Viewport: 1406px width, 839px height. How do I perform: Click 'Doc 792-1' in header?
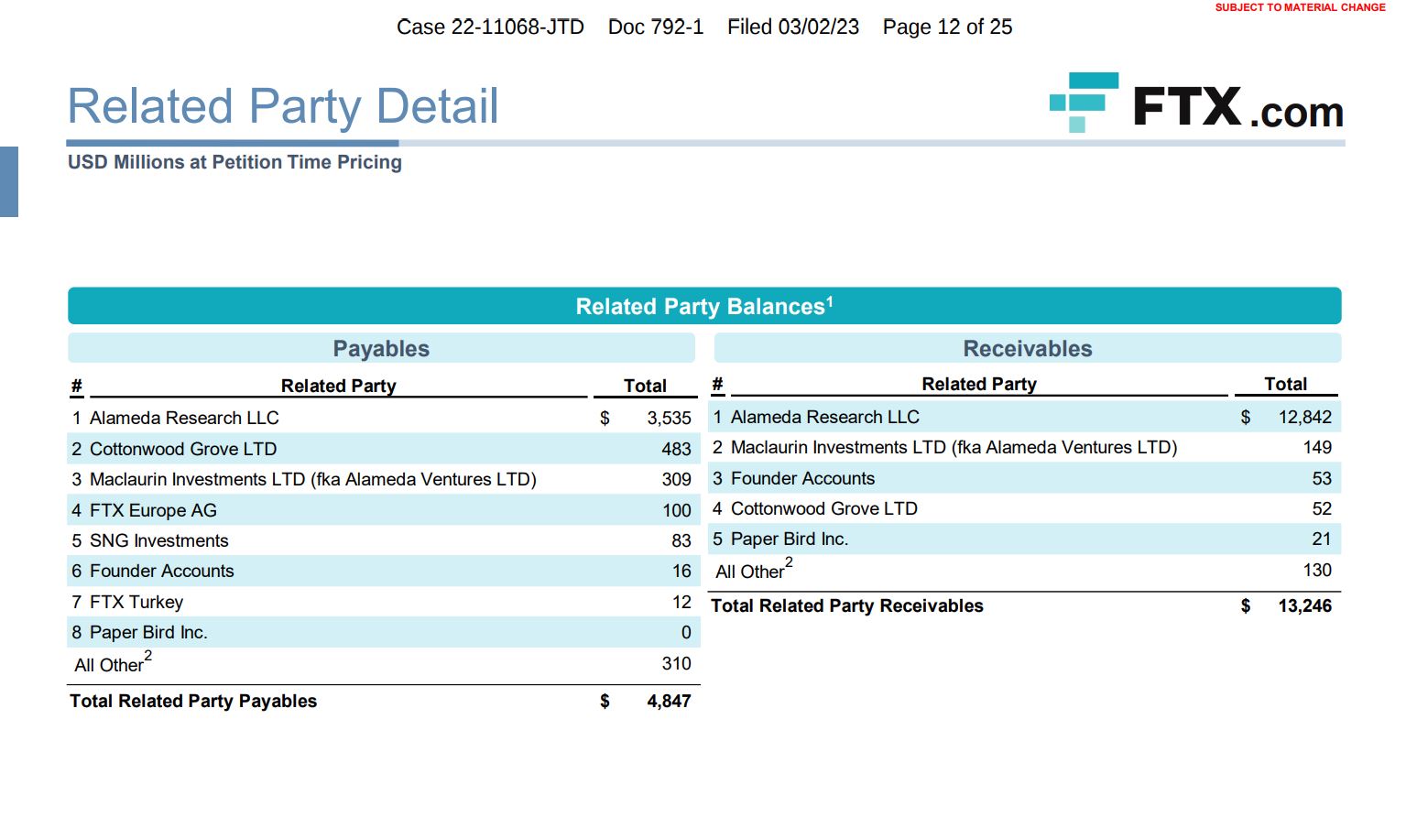pyautogui.click(x=656, y=27)
